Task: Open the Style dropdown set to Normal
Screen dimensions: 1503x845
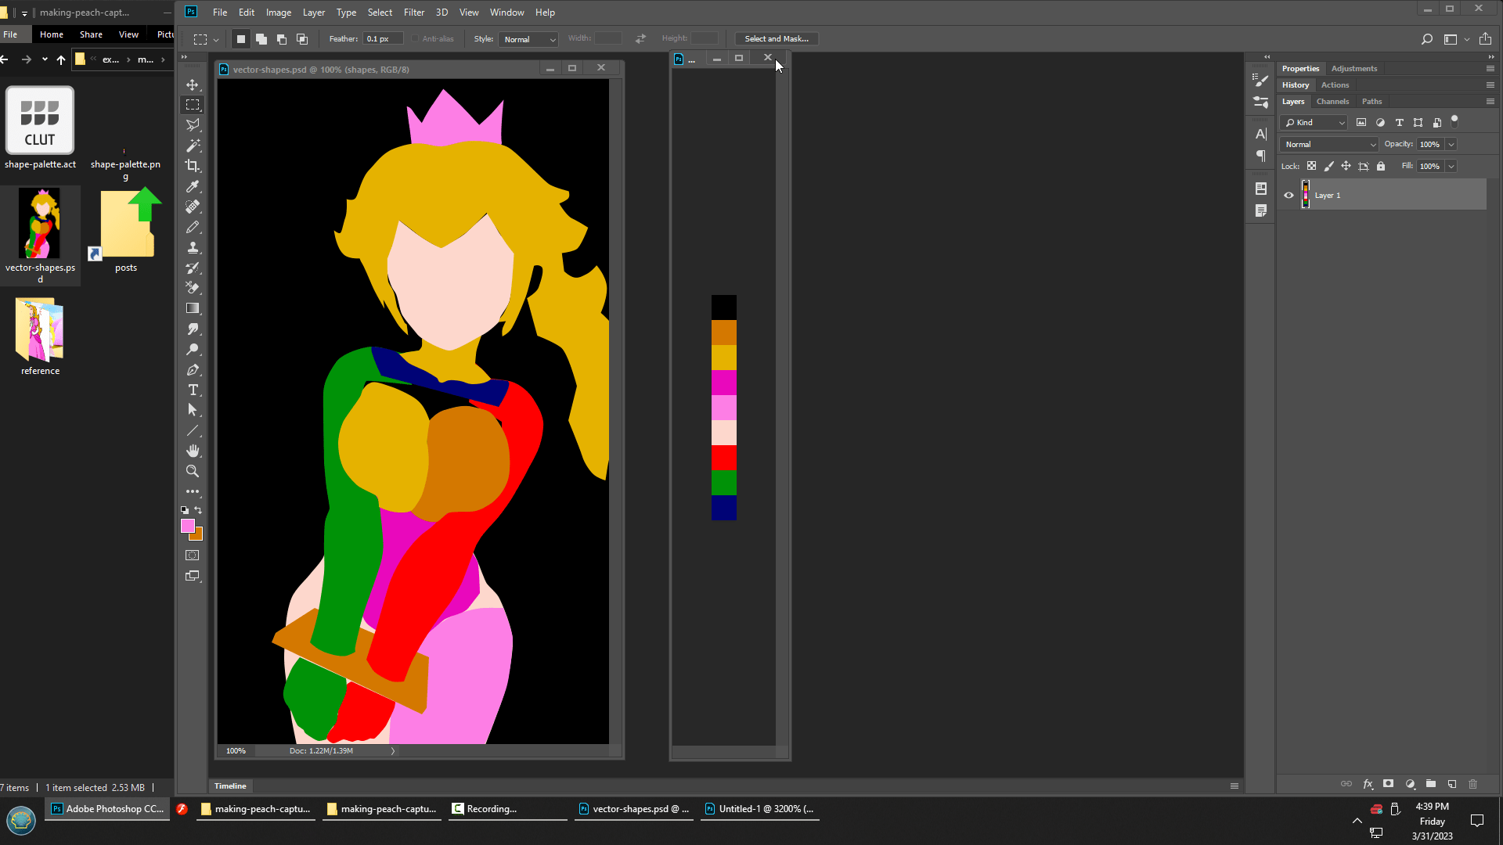Action: [x=529, y=39]
